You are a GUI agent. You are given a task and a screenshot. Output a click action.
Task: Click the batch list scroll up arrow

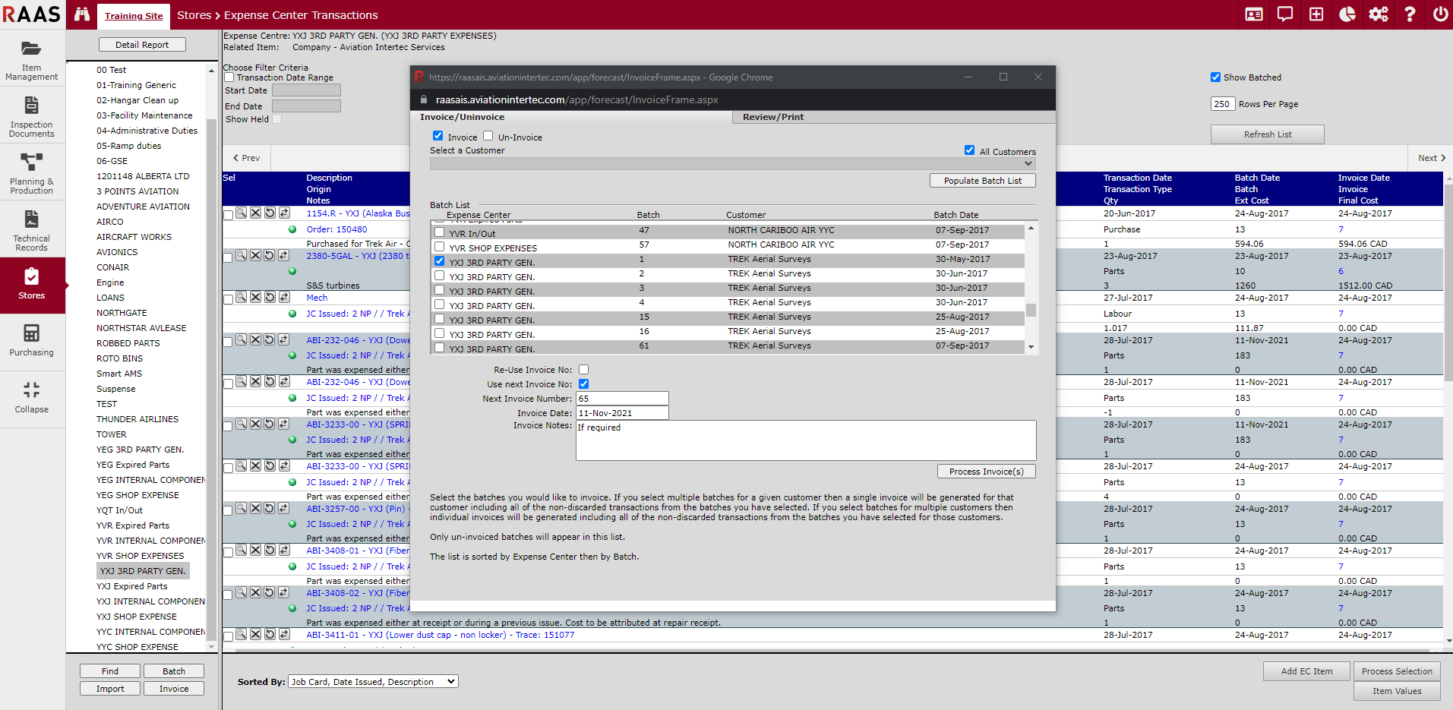1031,229
